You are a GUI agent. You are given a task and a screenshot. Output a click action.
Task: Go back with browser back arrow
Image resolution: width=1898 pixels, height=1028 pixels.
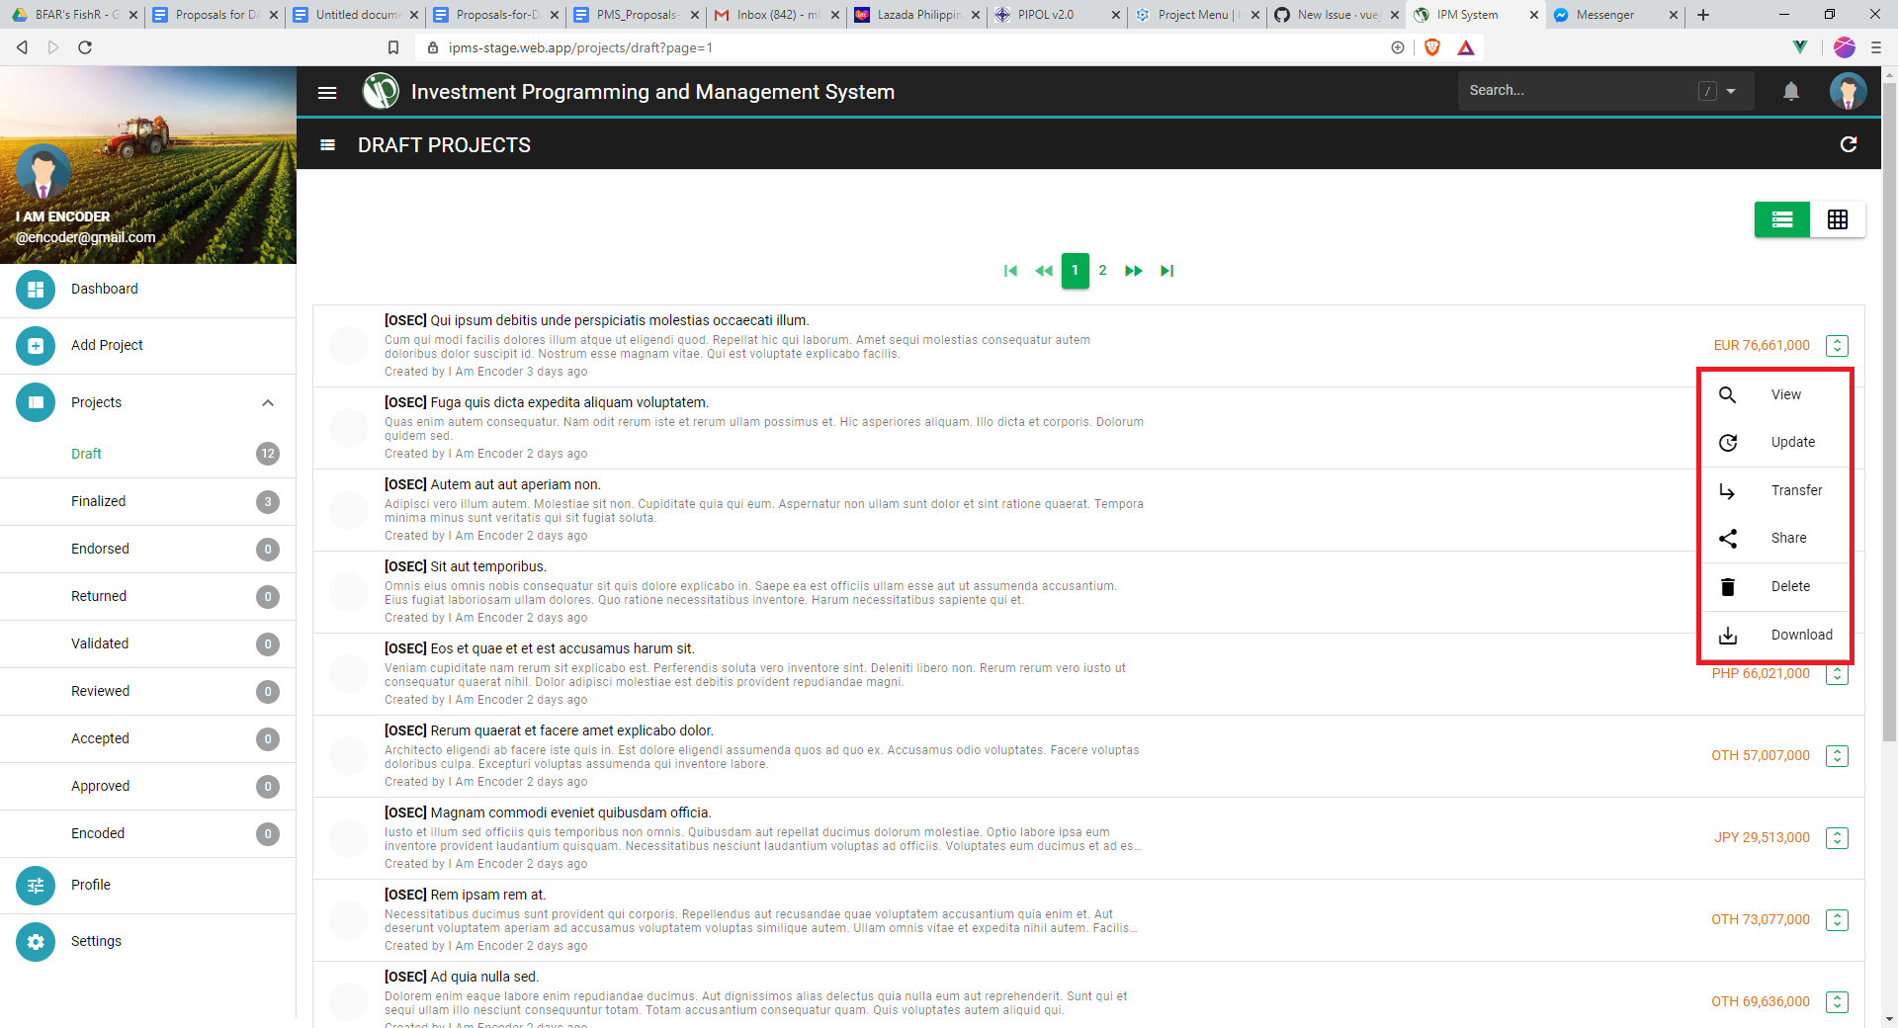pyautogui.click(x=22, y=47)
